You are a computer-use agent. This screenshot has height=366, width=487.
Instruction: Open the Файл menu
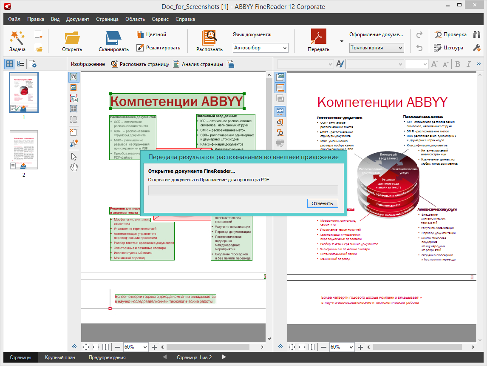[x=14, y=19]
